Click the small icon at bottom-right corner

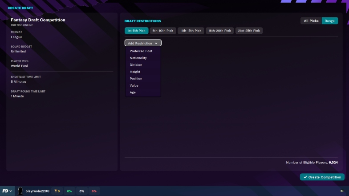click(x=342, y=191)
